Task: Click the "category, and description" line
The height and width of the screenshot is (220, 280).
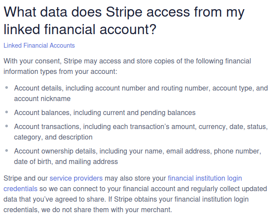Action: tap(53, 137)
